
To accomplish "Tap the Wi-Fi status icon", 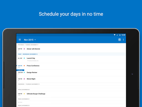I will 115,35.
